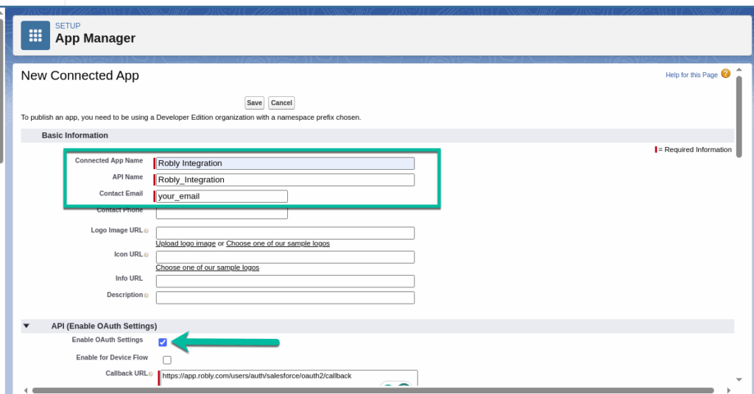This screenshot has height=394, width=754.
Task: Click Icon URL info icon
Action: click(x=147, y=255)
